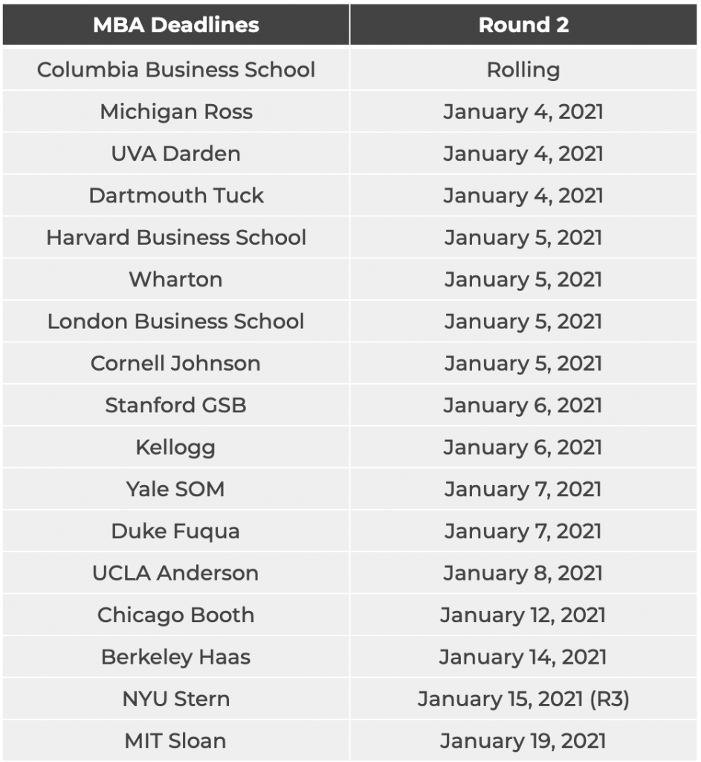Click the Harvard Business School cell
The image size is (701, 762).
pos(176,237)
